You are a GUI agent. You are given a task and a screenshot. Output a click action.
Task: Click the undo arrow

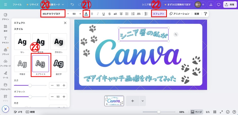(x=72, y=5)
